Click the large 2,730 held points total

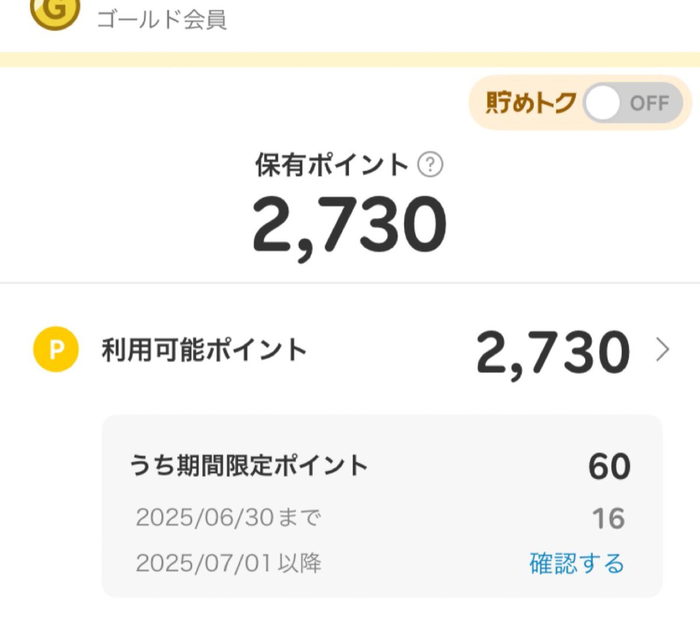click(x=349, y=226)
